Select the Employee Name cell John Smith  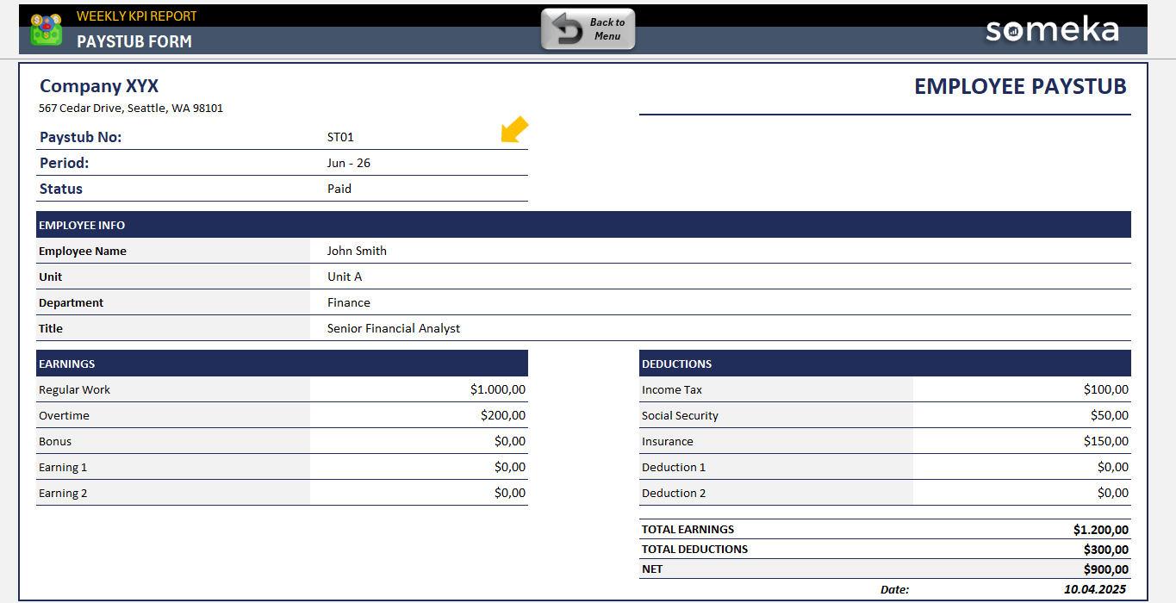coord(357,251)
